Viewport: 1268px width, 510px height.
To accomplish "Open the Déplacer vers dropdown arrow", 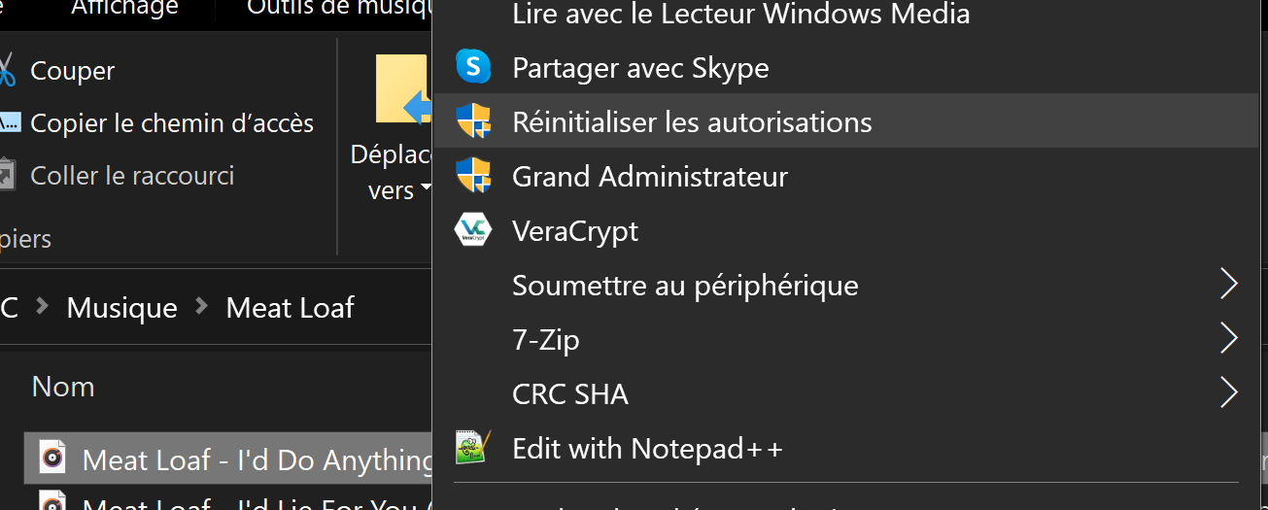I will tap(426, 191).
